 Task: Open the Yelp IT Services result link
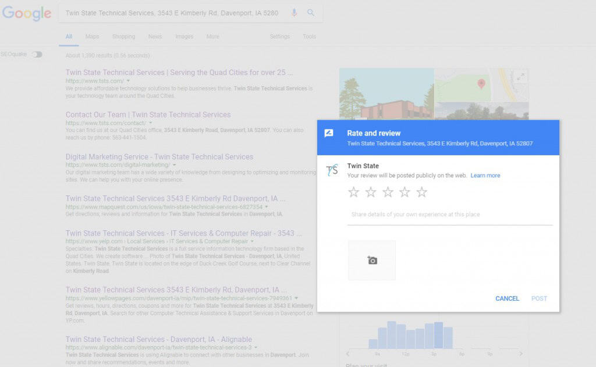[183, 233]
